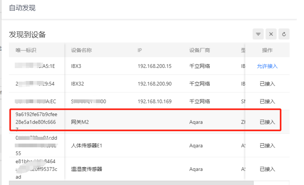304x185 pixels.
Task: Click 允许接入 for device IBX3
Action: click(267, 66)
